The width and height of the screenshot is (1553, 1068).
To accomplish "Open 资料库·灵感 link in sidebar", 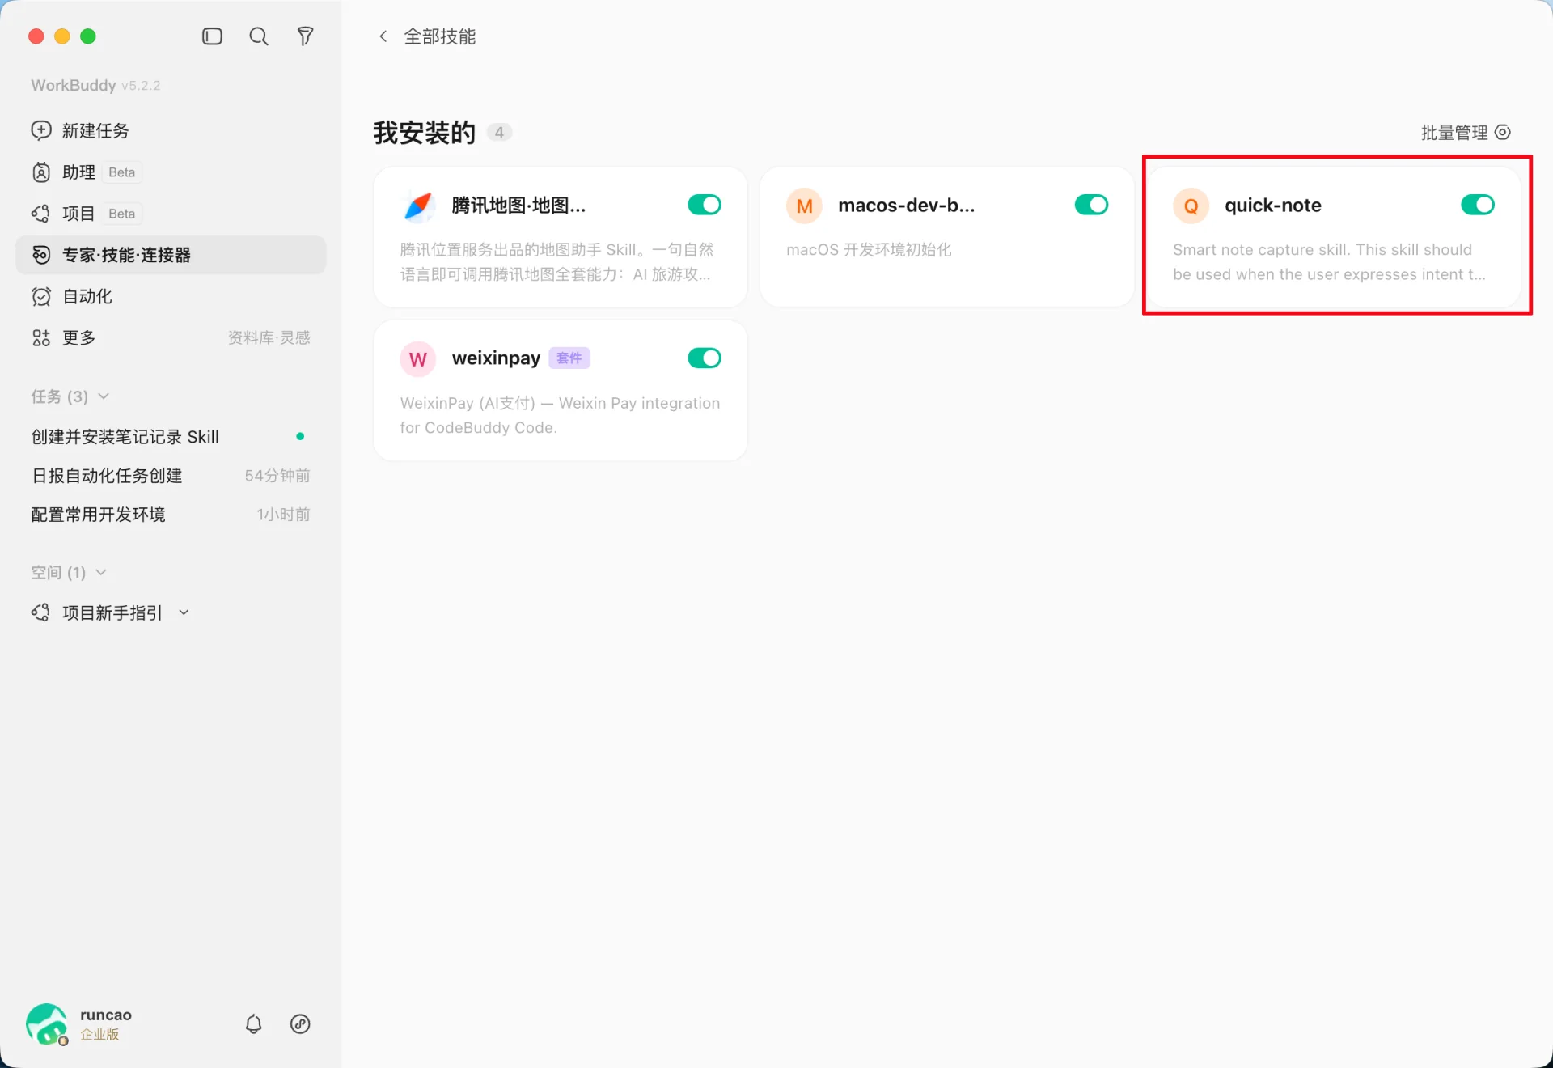I will pyautogui.click(x=269, y=338).
